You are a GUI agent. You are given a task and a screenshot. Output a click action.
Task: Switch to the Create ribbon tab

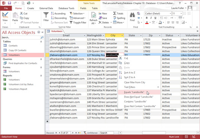[x=31, y=8]
